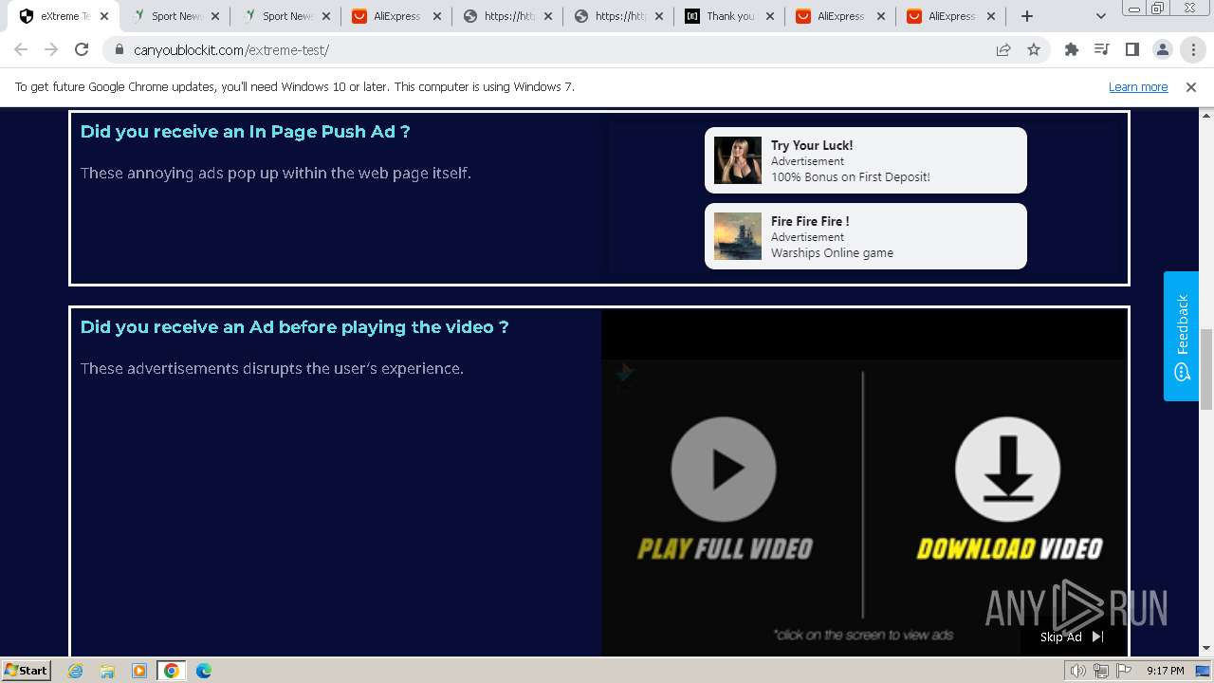Close the Thank you tab
Image resolution: width=1214 pixels, height=683 pixels.
click(770, 16)
